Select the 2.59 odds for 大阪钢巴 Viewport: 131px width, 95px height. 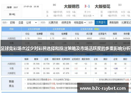tap(26, 64)
